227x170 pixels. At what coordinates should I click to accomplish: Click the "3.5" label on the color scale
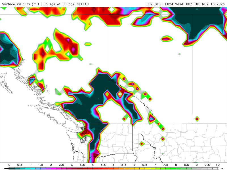point(82,165)
